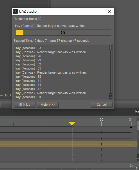This screenshot has height=170, width=139.
Task: Click frame number 31 label on timeline ruler
Action: (131, 119)
